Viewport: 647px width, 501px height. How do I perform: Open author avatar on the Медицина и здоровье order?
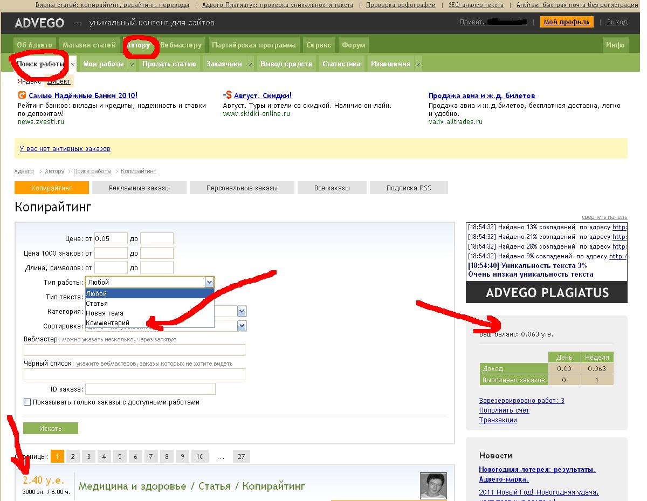coord(433,485)
